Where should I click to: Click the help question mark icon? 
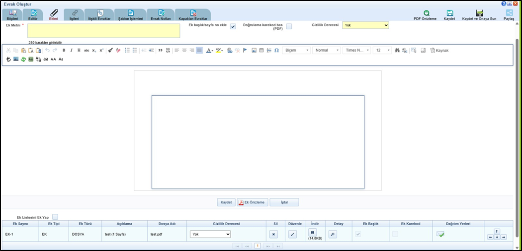pyautogui.click(x=503, y=3)
